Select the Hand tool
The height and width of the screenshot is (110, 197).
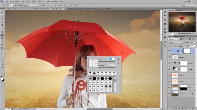pos(2,71)
